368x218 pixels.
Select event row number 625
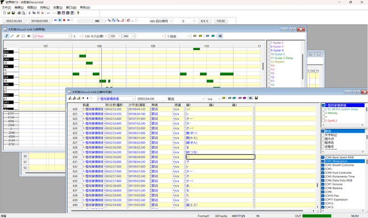[75, 133]
